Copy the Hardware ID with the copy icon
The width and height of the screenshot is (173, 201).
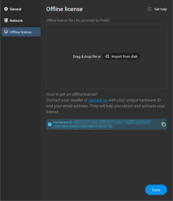pos(164,124)
